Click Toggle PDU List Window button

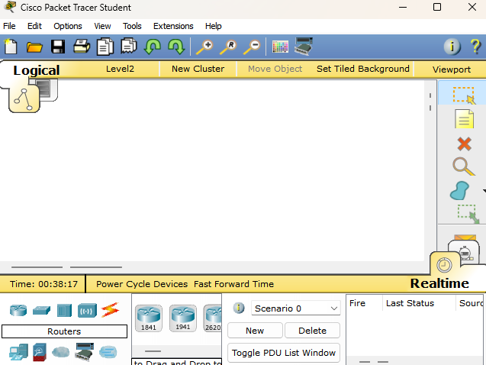coord(284,353)
